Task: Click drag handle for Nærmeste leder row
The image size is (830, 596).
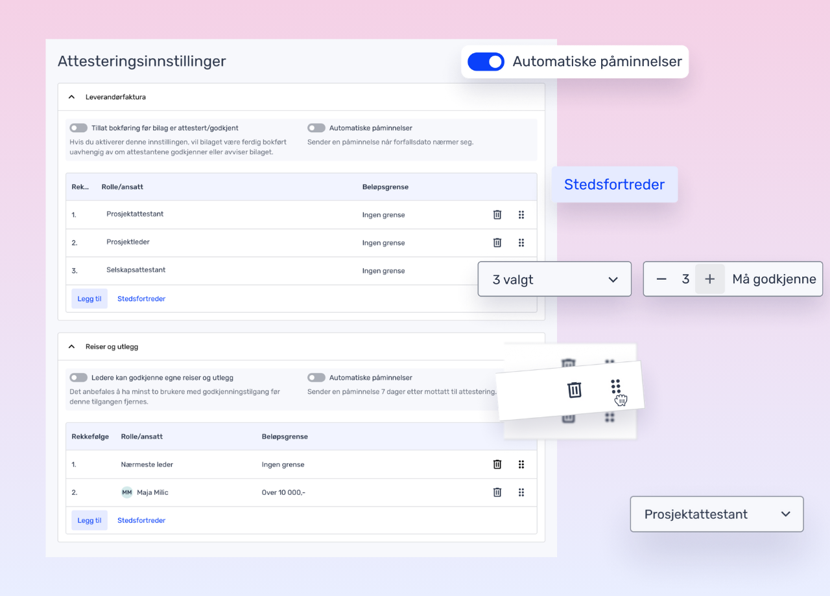Action: point(521,464)
